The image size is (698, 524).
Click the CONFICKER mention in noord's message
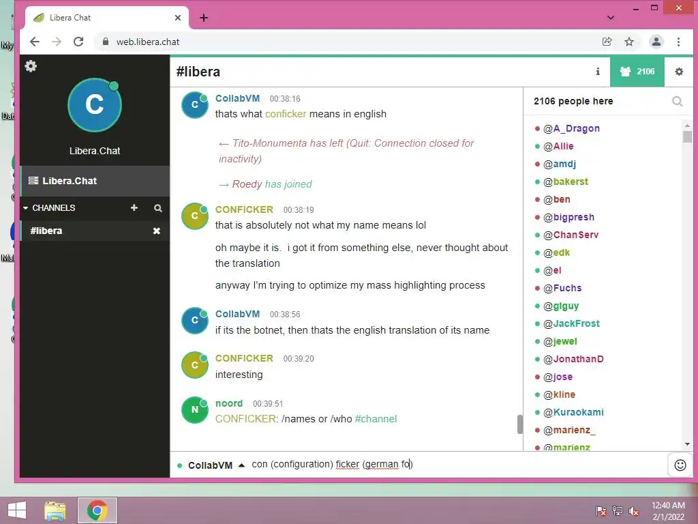pos(245,419)
